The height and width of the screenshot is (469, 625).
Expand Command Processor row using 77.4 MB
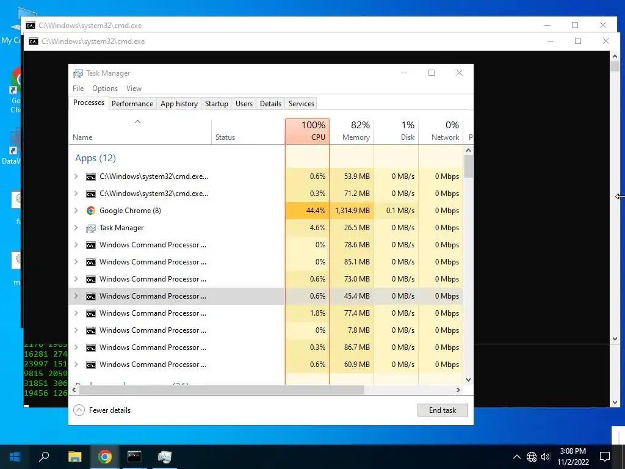click(x=76, y=313)
